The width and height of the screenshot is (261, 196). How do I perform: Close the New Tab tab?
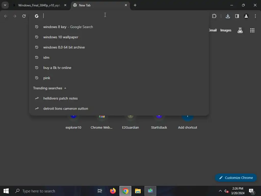click(x=126, y=5)
